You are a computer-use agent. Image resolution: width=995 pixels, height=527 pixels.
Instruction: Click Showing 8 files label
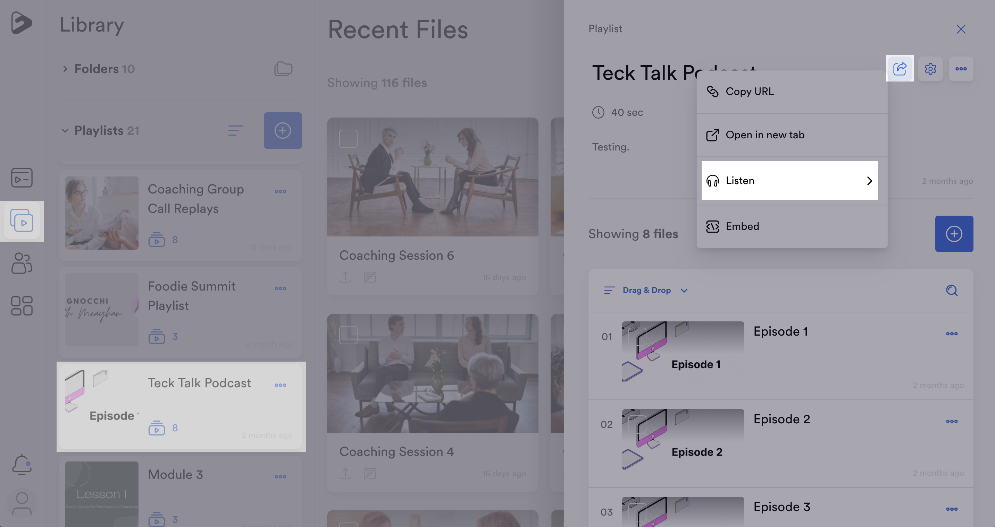633,234
